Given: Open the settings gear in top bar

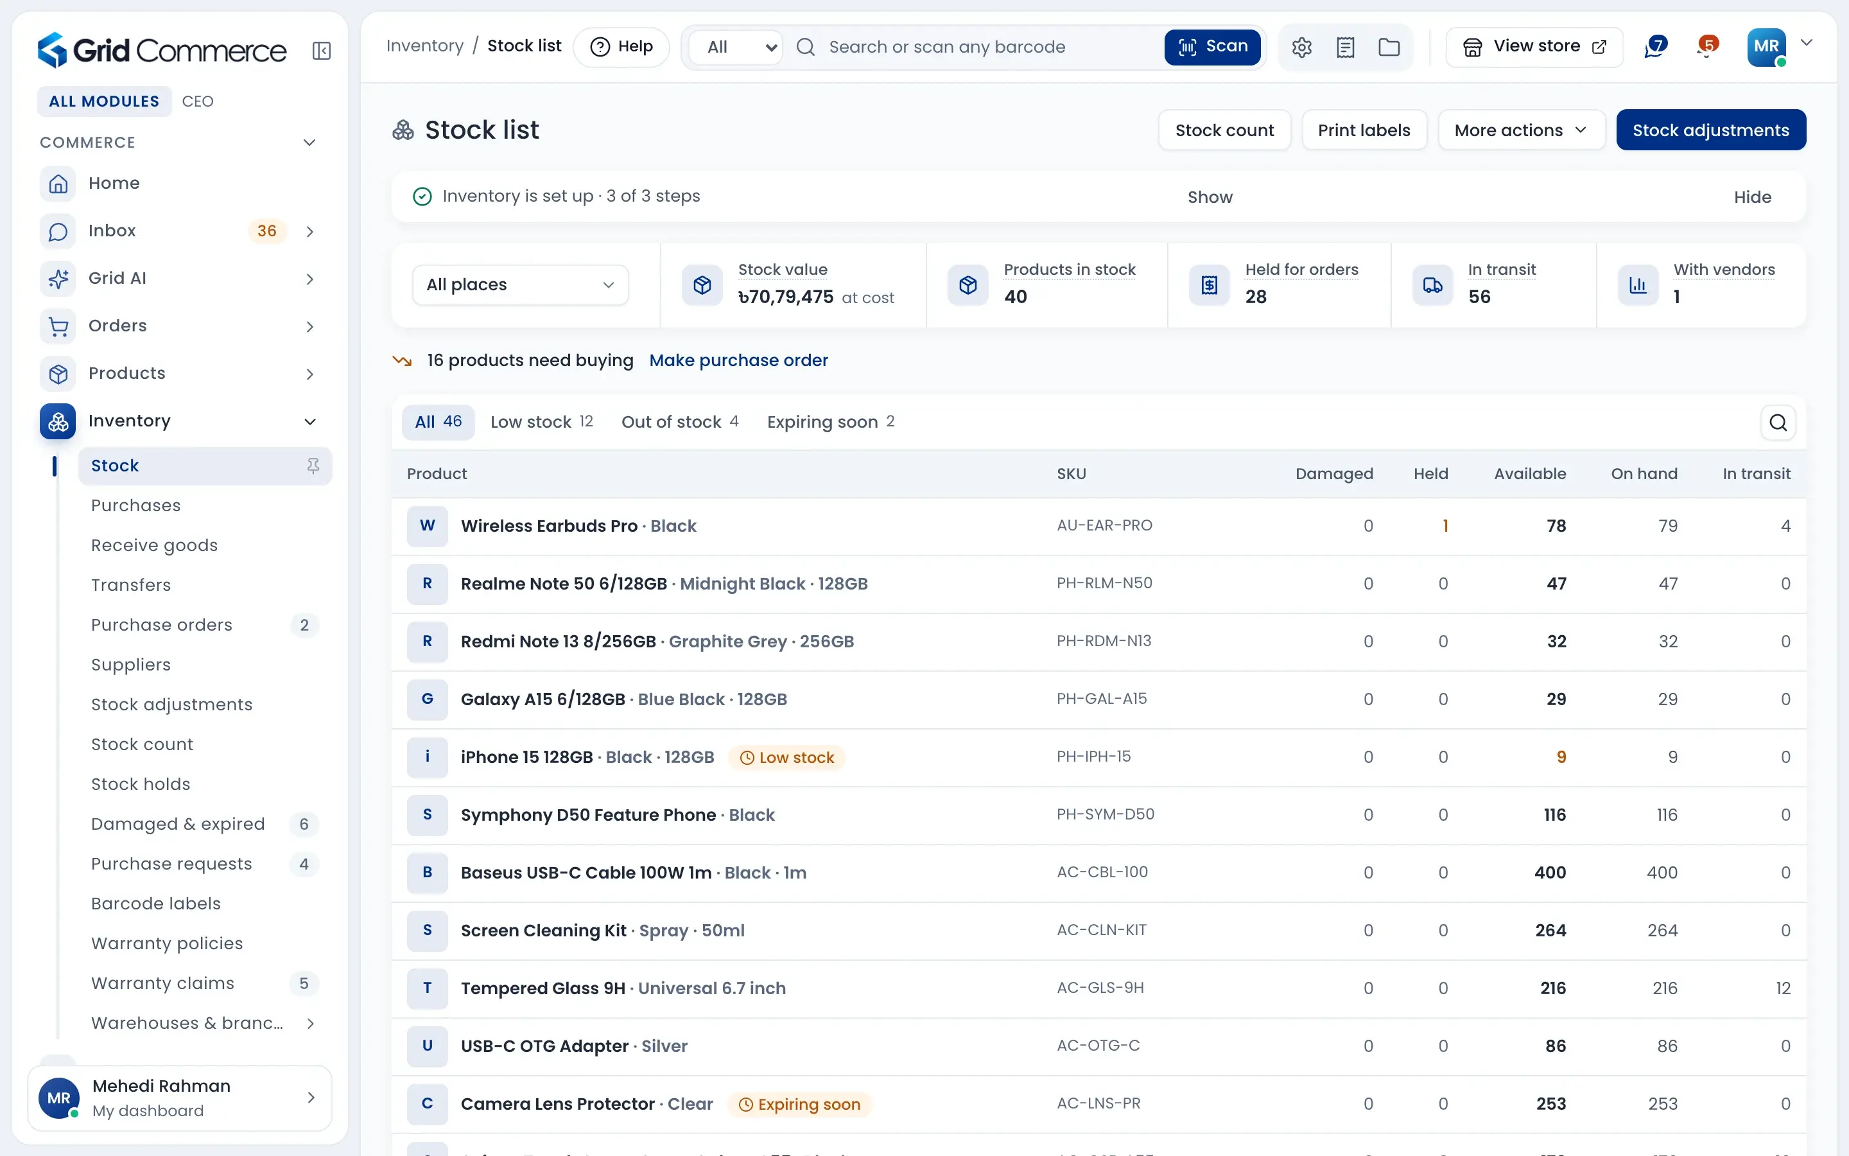Looking at the screenshot, I should coord(1302,48).
